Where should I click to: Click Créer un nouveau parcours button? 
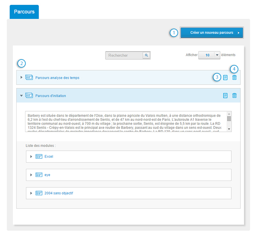[x=212, y=33]
